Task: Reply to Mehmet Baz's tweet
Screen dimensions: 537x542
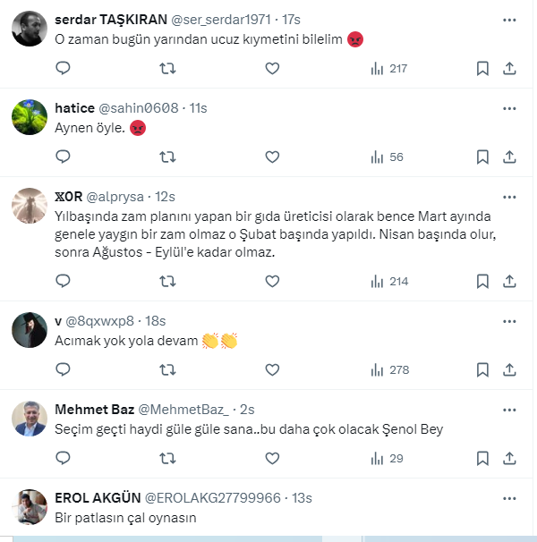Action: point(63,457)
